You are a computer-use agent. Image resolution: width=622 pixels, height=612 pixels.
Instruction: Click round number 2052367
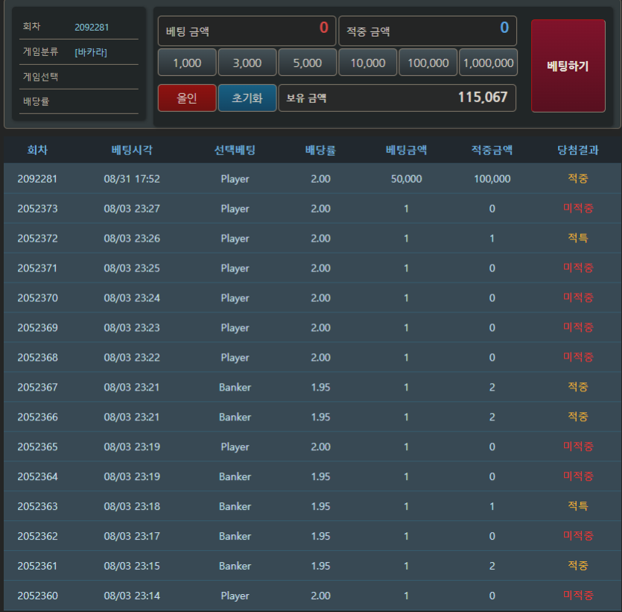tap(37, 388)
